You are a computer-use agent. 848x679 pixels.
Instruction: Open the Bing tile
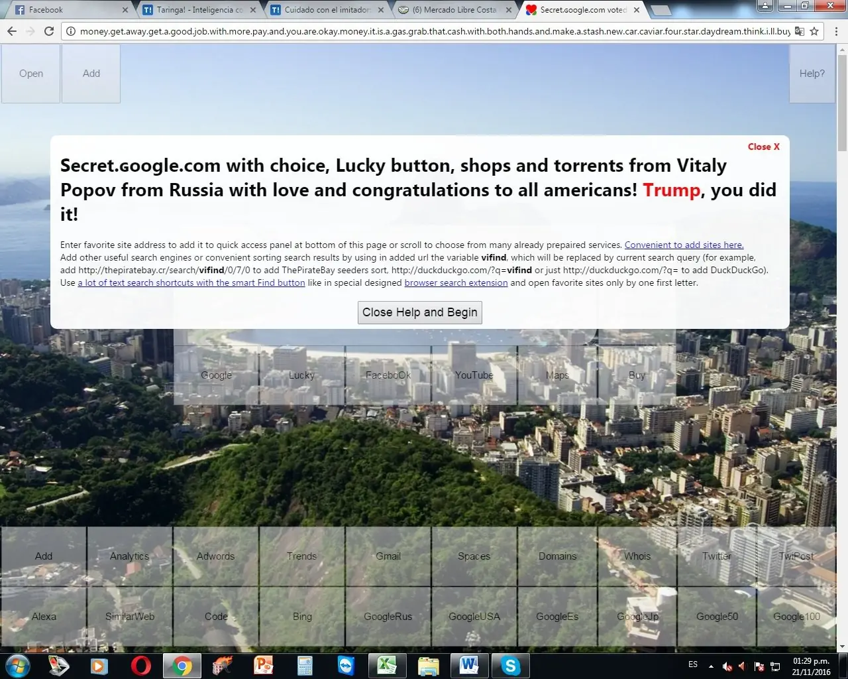[302, 617]
